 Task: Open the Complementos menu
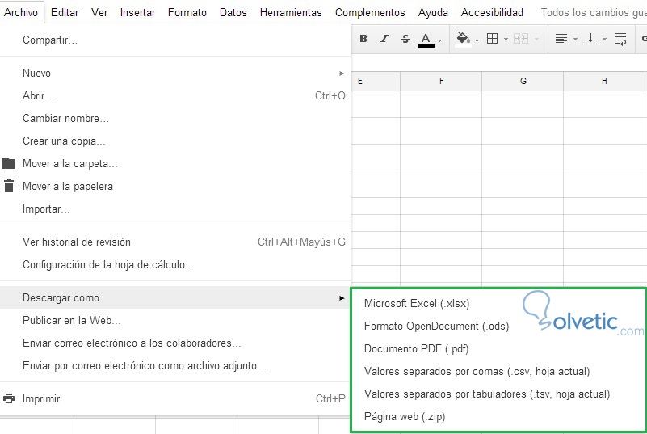(x=370, y=12)
